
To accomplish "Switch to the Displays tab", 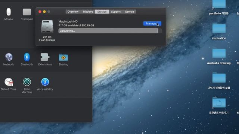I will point(88,12).
